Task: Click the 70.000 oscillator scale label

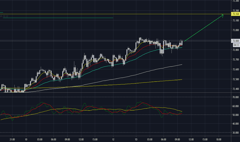Action: [x=235, y=97]
